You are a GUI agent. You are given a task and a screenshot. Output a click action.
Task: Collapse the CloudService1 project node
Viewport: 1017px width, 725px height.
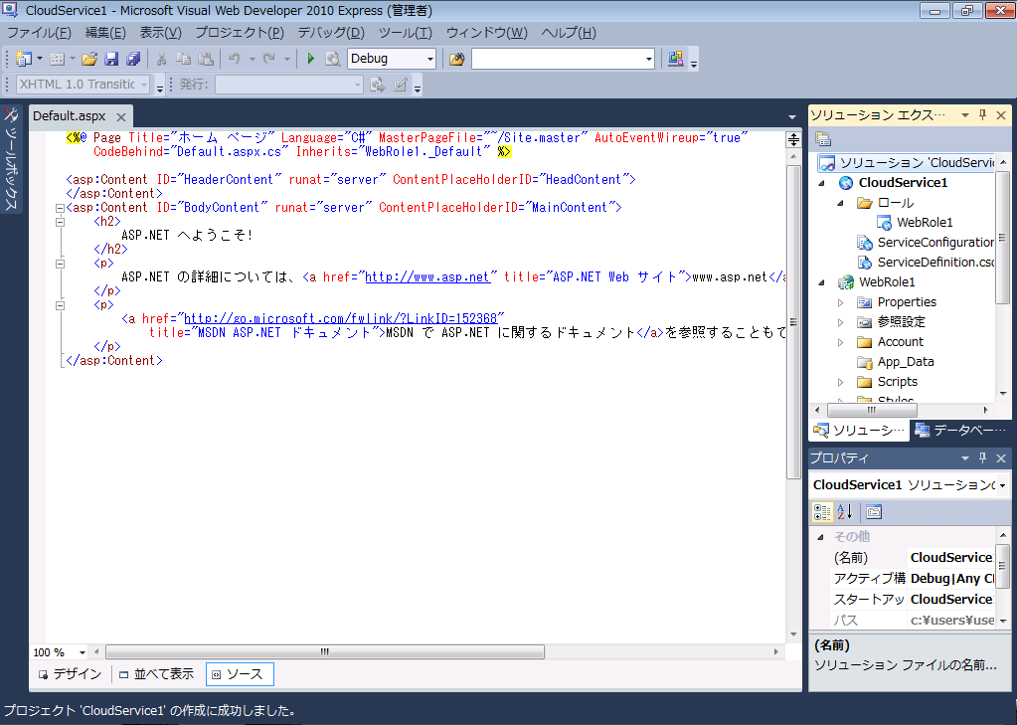point(822,183)
